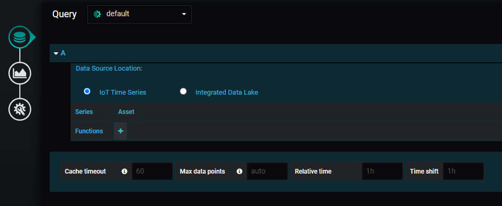Open the Queries database tab icon

pos(19,37)
